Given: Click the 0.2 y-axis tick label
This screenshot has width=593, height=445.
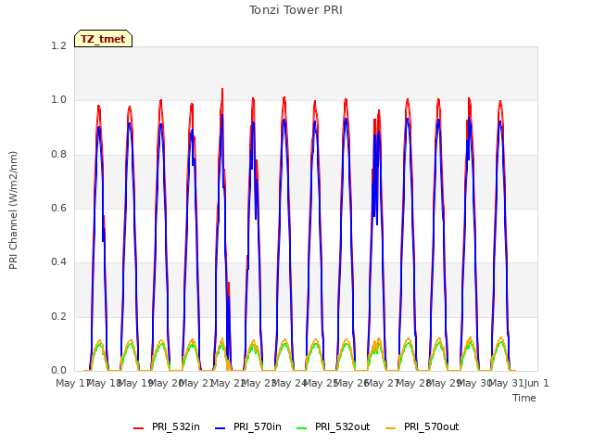Looking at the screenshot, I should point(58,316).
